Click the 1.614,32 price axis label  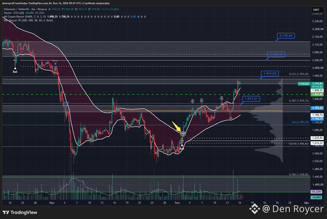pyautogui.click(x=317, y=143)
